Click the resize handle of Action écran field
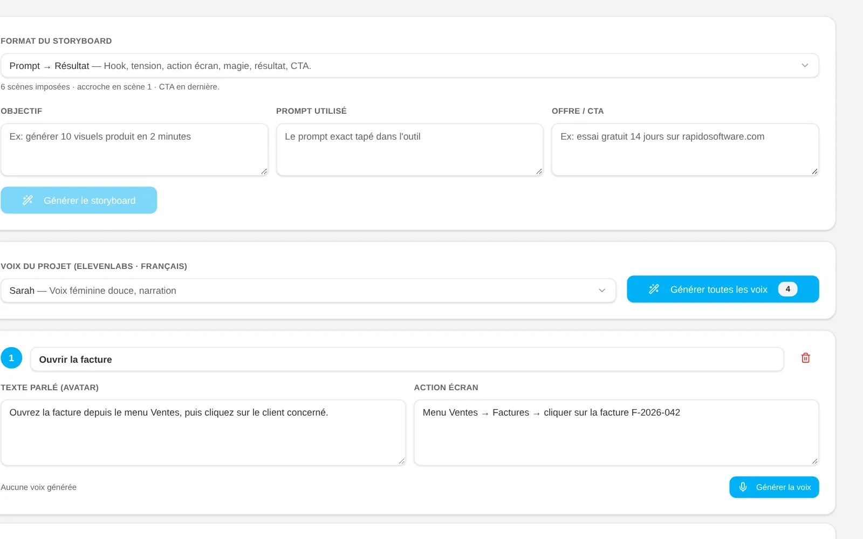The image size is (863, 539). (814, 461)
